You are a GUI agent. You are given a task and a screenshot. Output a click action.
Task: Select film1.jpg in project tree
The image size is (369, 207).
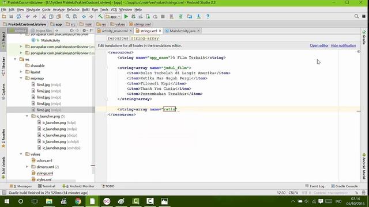[46, 85]
